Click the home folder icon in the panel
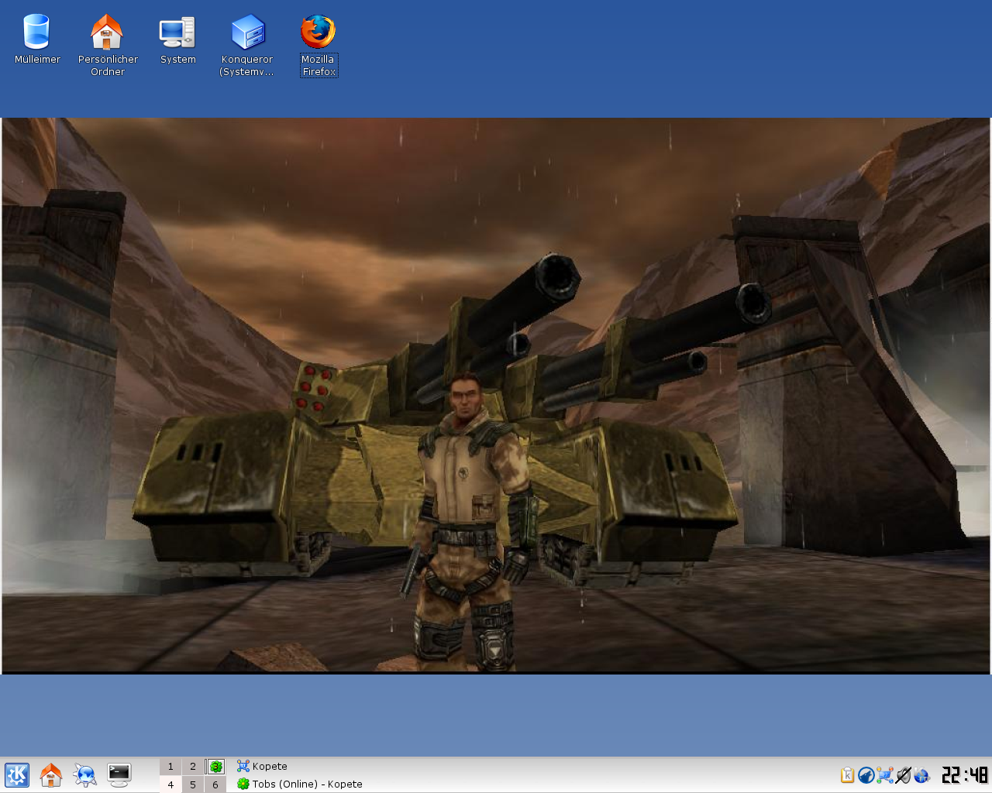992x793 pixels. 51,774
